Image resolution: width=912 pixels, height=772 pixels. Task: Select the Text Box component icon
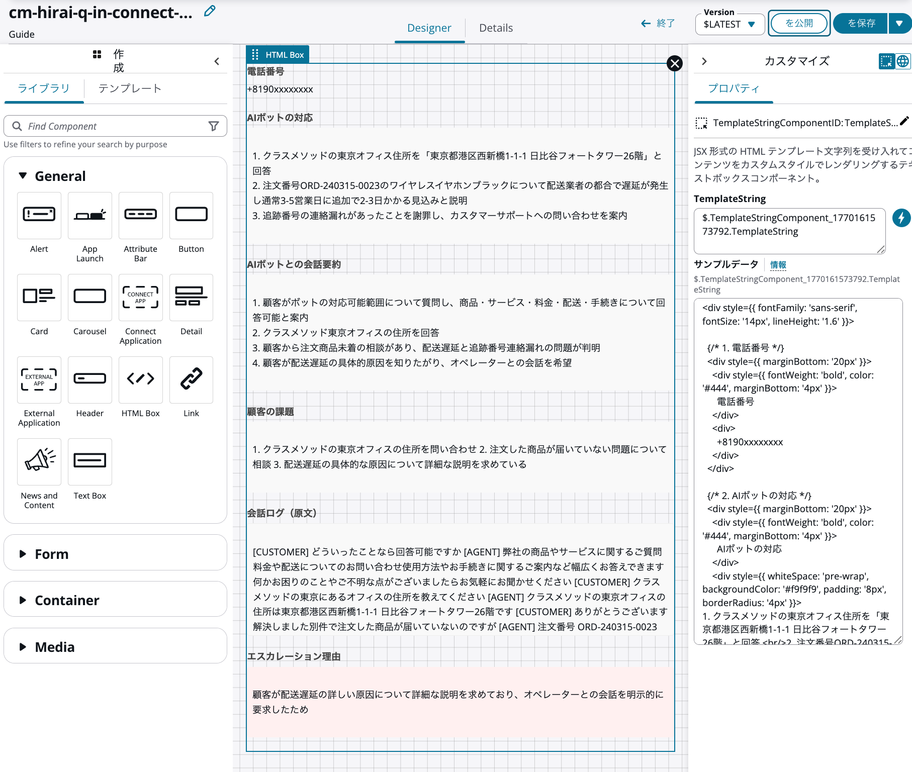click(89, 461)
